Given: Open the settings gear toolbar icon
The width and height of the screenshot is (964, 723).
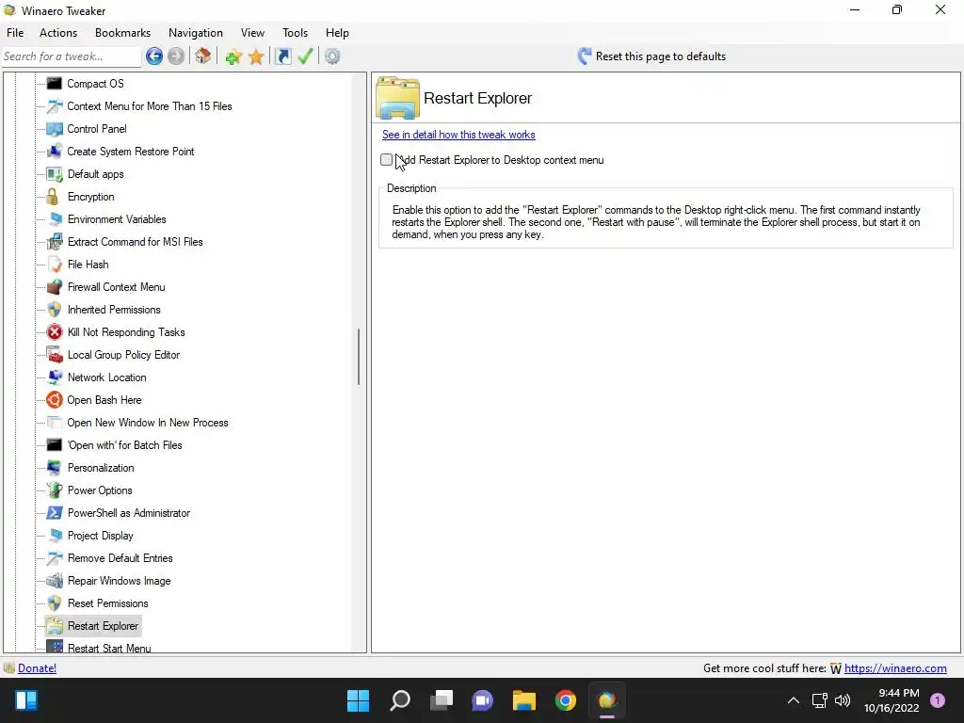Looking at the screenshot, I should [332, 56].
